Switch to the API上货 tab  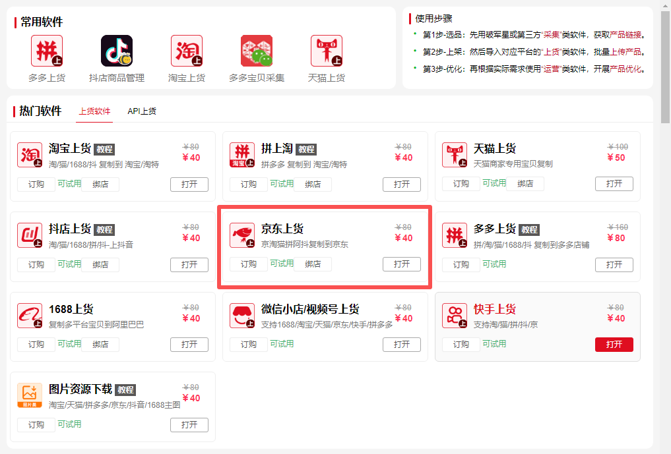pyautogui.click(x=142, y=111)
